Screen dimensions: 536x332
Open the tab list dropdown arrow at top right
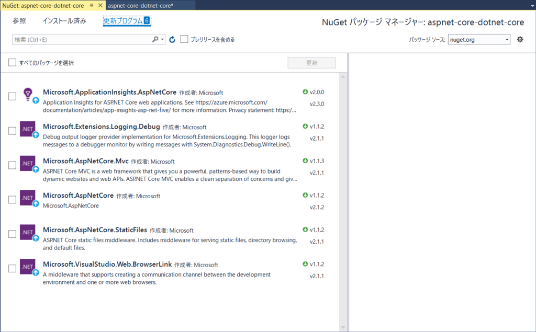[x=532, y=5]
